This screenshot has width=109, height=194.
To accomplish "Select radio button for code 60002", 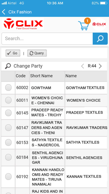I will [x=8, y=88].
